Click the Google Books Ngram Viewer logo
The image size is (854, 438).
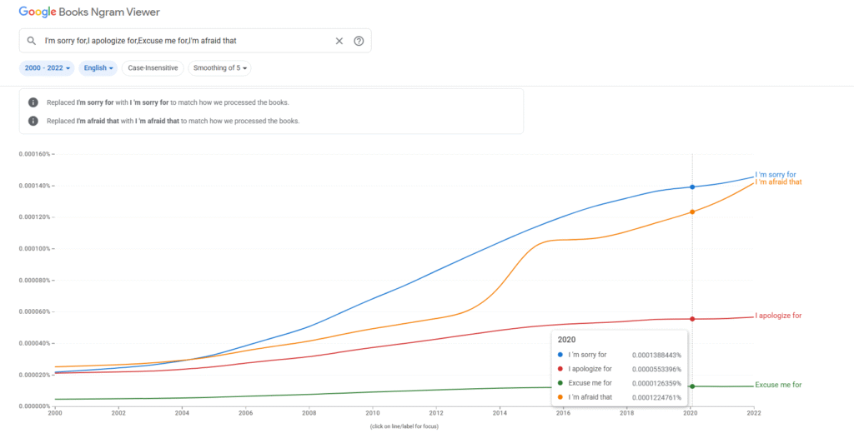pos(89,12)
